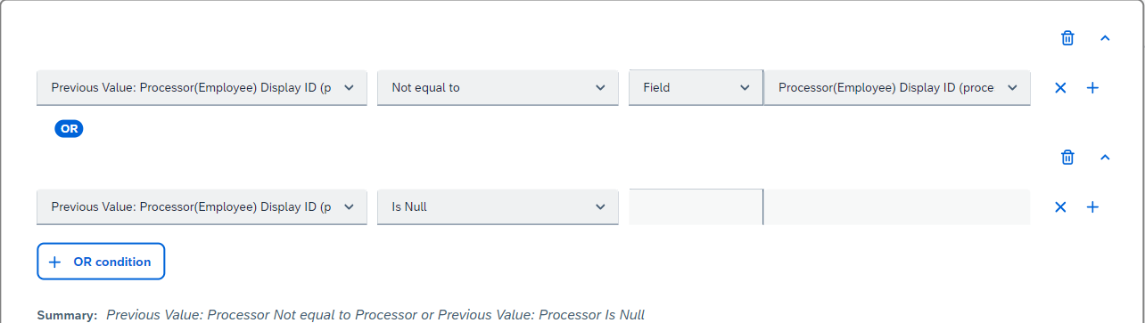Open field dropdown in 'Is Null' row
The image size is (1145, 323).
coord(202,207)
